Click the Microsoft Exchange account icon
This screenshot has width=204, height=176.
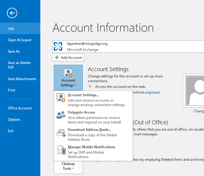pos(58,46)
